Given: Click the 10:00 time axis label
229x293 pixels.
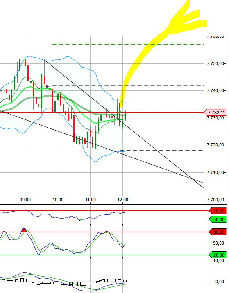Looking at the screenshot, I should [x=58, y=200].
